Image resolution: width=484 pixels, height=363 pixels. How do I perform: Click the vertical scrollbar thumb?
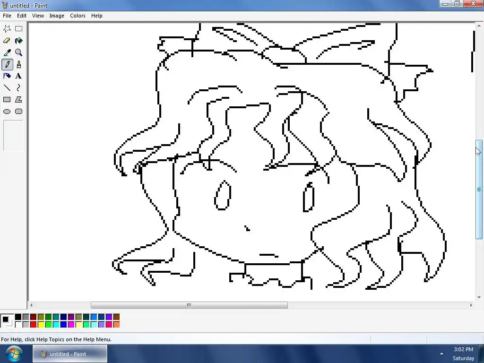479,189
